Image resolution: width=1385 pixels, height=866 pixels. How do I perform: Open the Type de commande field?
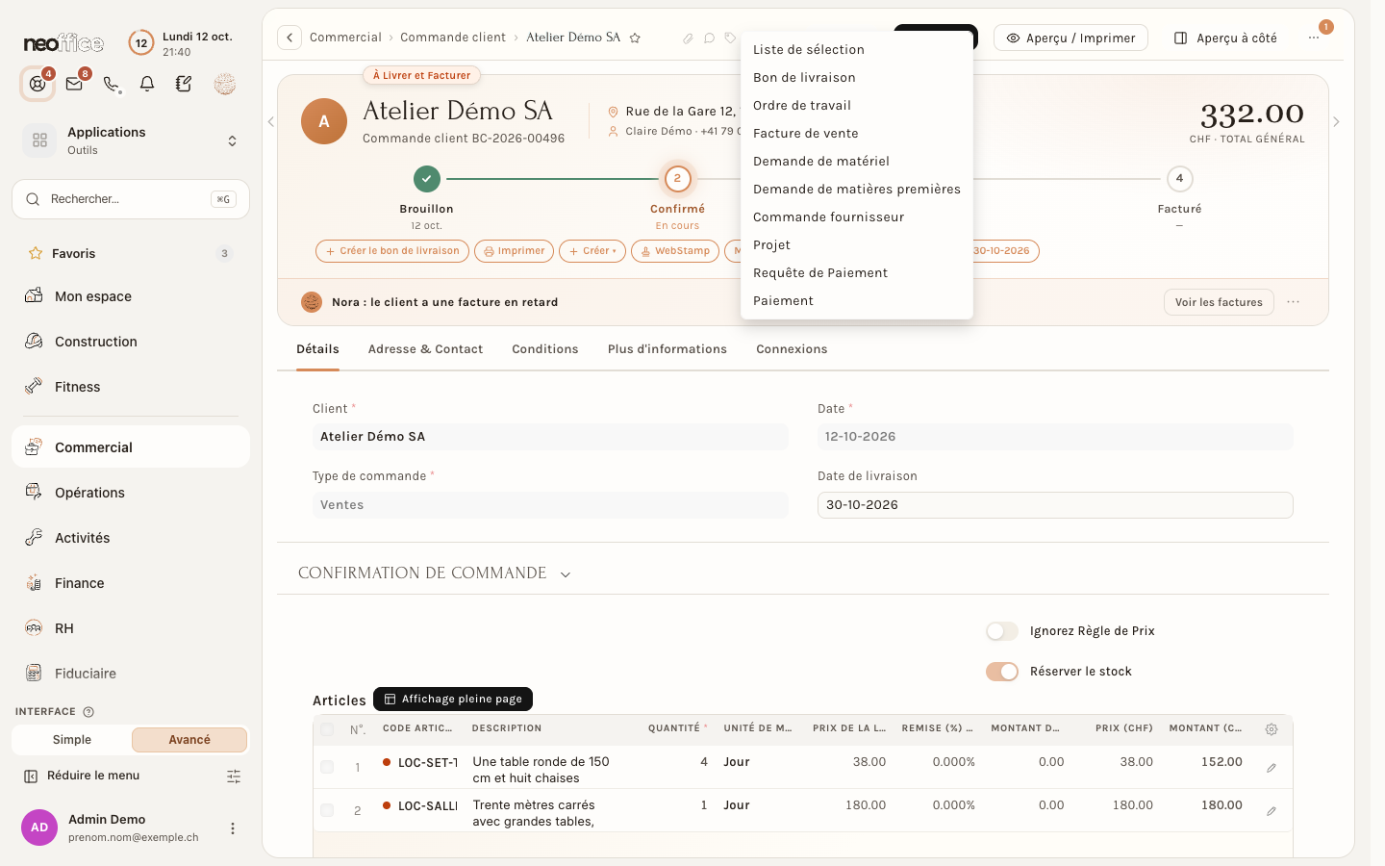click(x=550, y=505)
